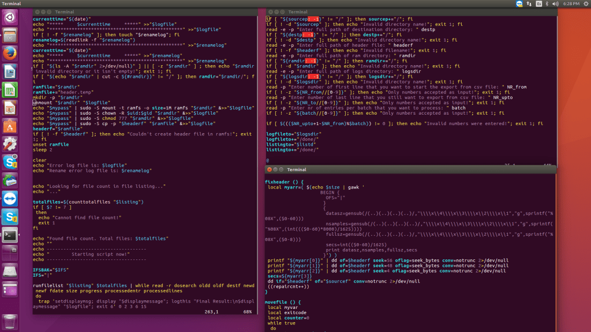Open the Files manager from the dock
Screen dimensions: 591x332
click(10, 35)
